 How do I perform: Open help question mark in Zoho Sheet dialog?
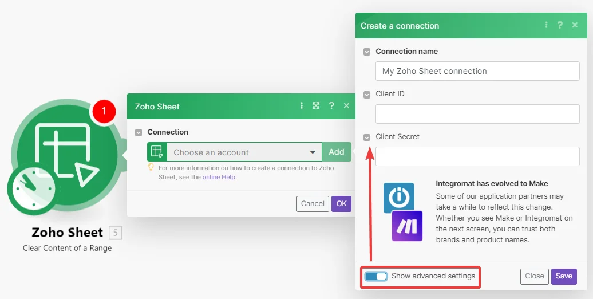pos(331,105)
